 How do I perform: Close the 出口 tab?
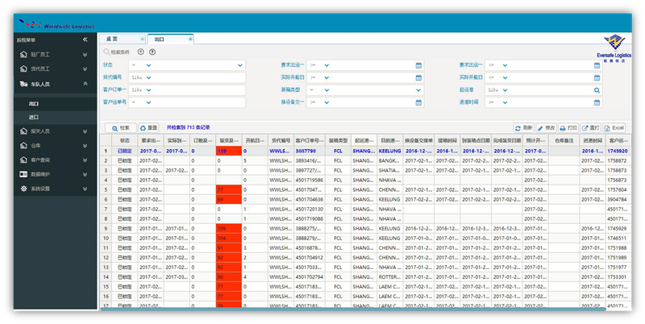(190, 39)
